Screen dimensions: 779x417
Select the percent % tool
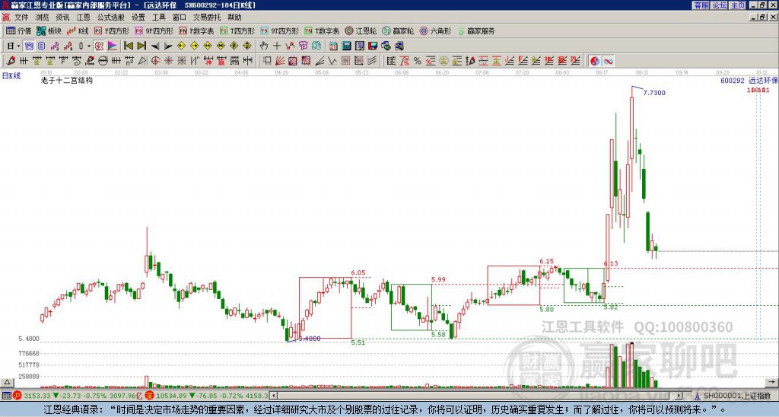(418, 61)
